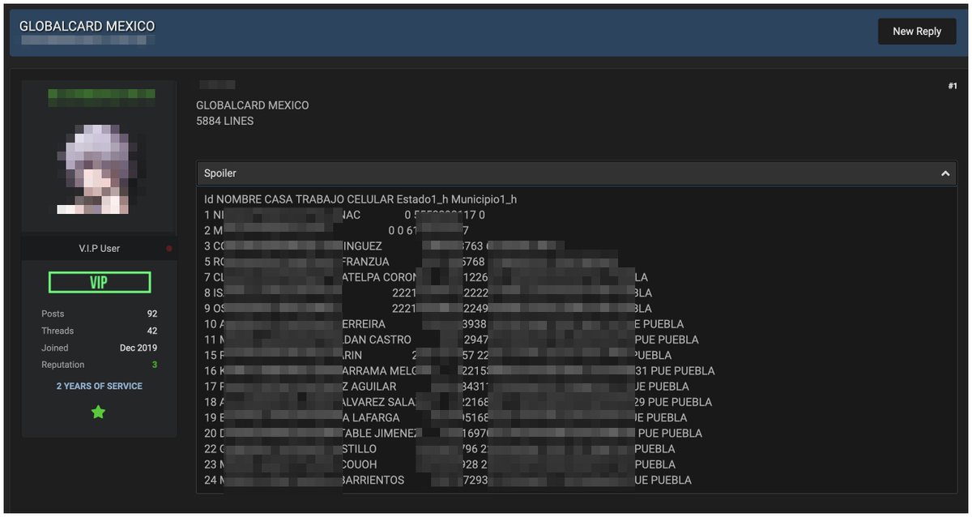Viewport: 972px width, 517px height.
Task: Select the Posts count 92
Action: click(x=152, y=314)
